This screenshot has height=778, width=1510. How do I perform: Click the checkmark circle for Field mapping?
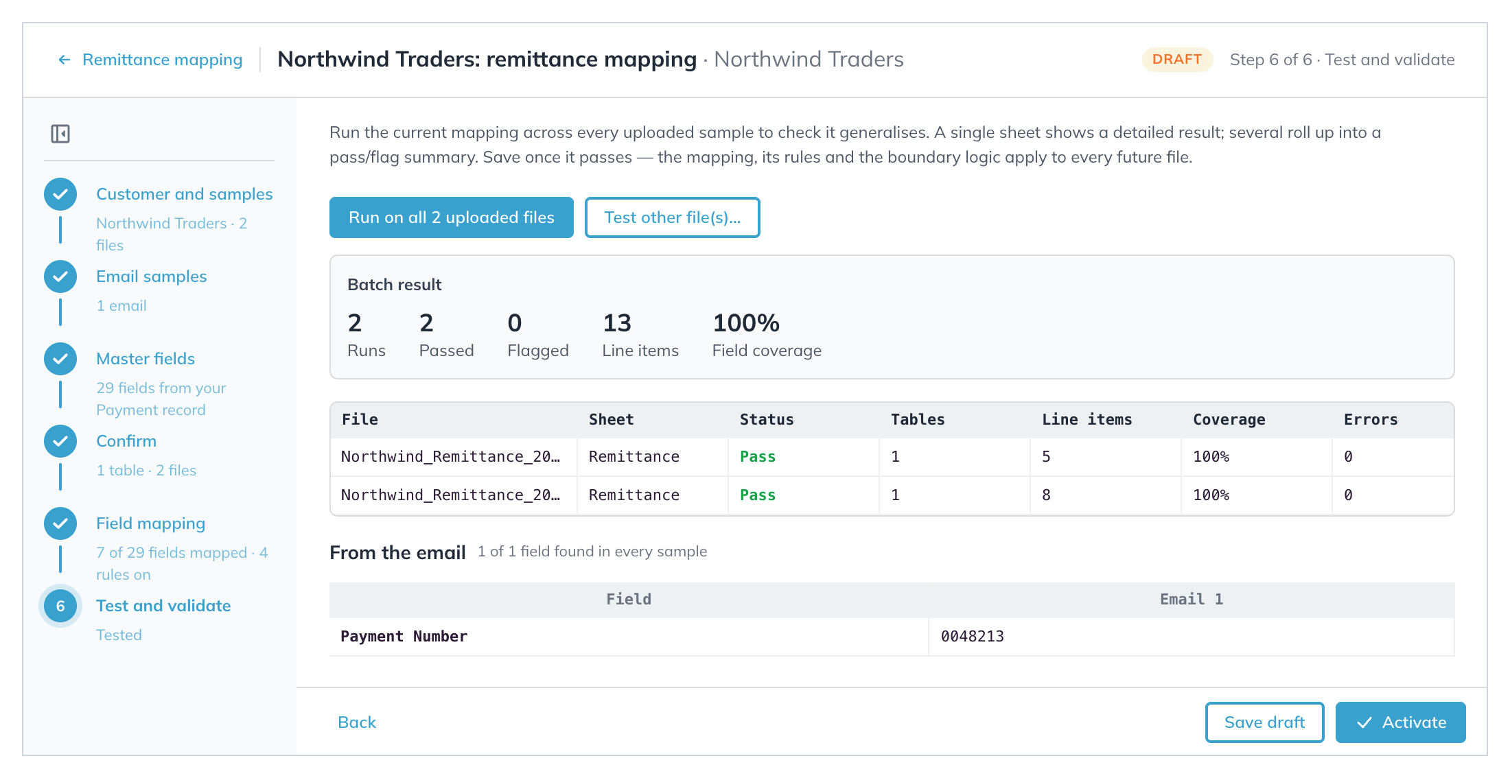60,523
